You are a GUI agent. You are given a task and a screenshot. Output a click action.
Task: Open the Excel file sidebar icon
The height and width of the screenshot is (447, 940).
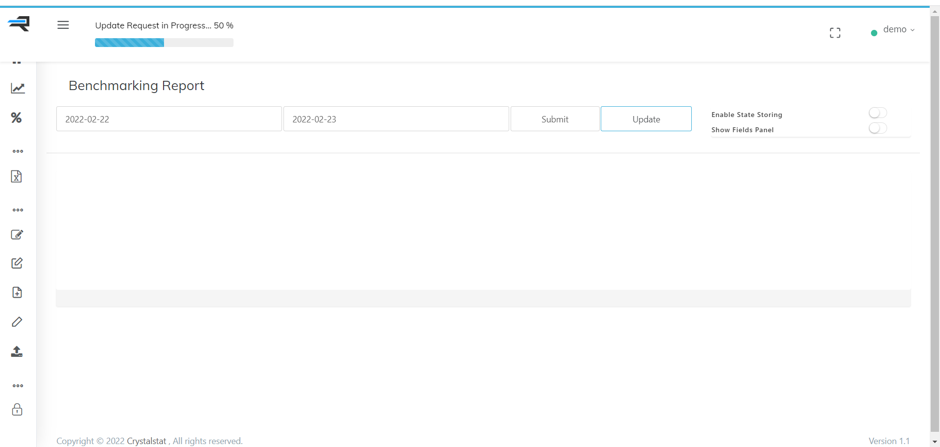click(17, 176)
